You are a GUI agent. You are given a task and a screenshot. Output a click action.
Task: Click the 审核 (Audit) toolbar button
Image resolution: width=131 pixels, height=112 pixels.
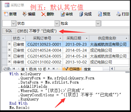click(67, 14)
